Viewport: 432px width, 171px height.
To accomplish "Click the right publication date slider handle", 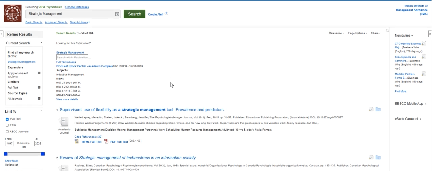I will (x=43, y=154).
